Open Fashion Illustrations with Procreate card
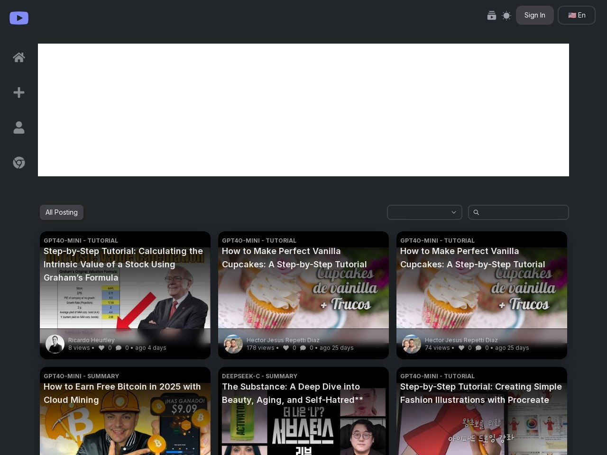The image size is (607, 455). pos(482,411)
